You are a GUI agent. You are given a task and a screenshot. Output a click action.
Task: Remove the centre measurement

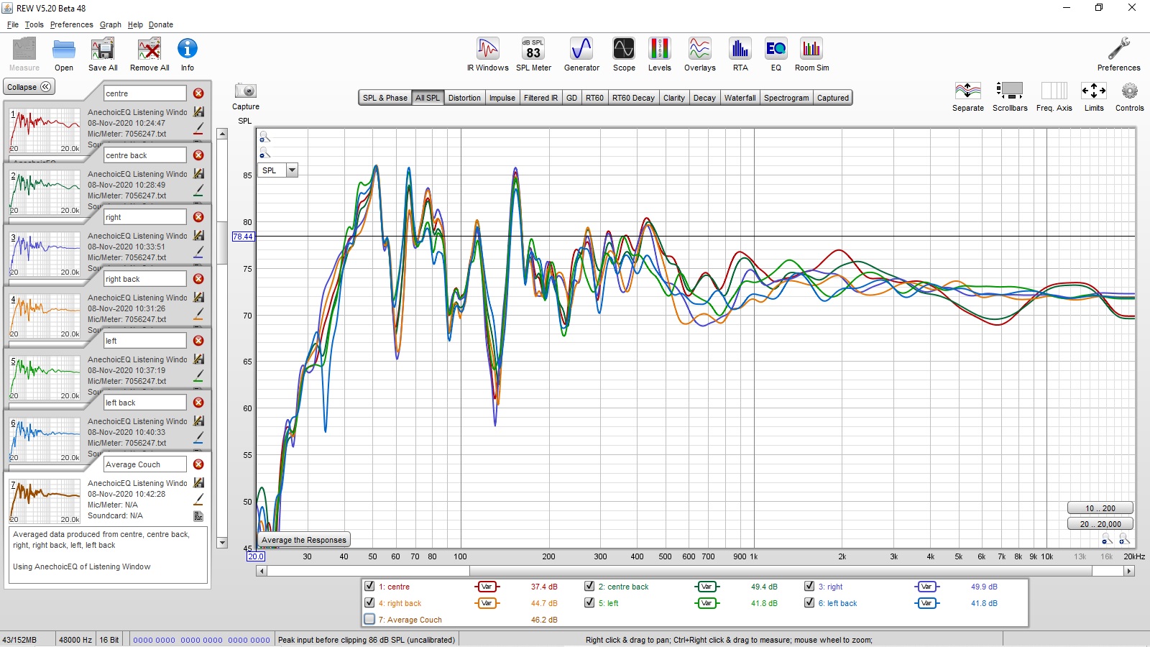tap(198, 93)
